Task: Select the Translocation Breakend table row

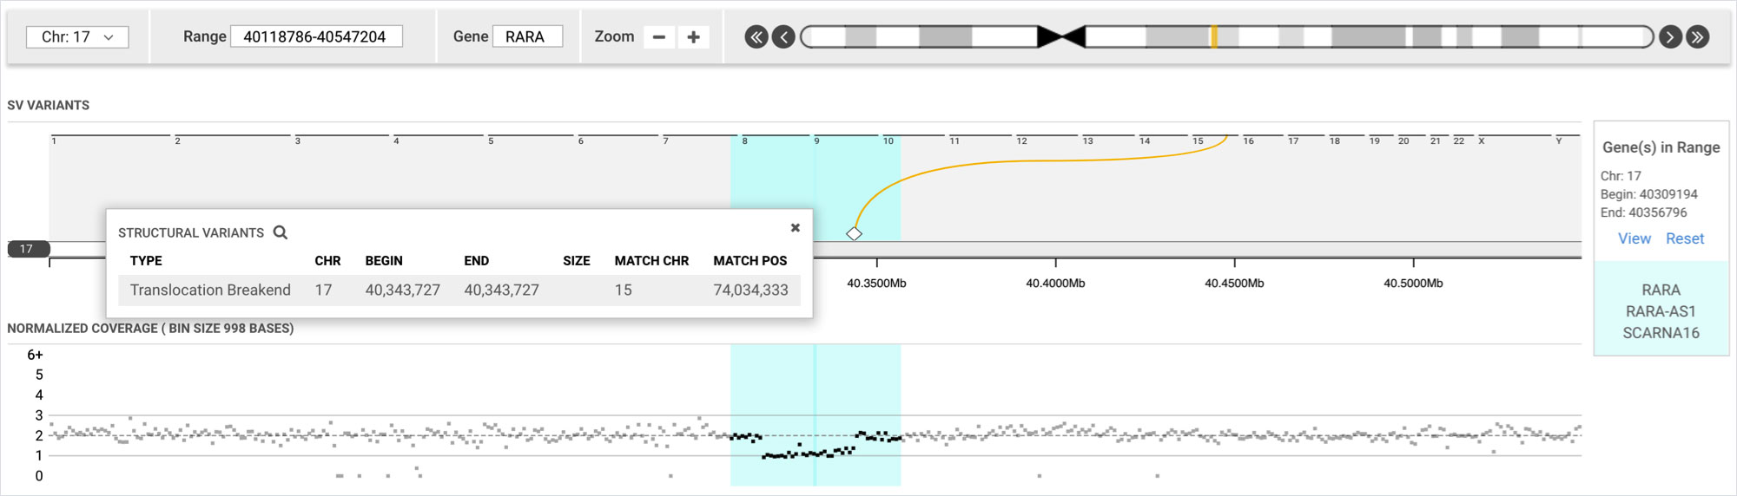Action: [459, 290]
